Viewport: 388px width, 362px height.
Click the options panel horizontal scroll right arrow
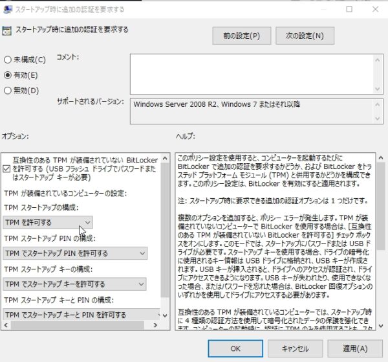click(x=155, y=325)
